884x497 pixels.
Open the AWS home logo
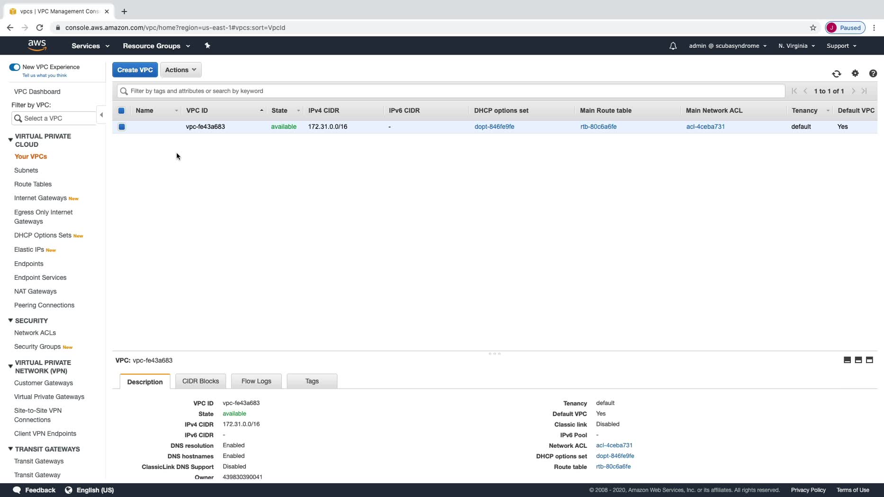tap(37, 45)
